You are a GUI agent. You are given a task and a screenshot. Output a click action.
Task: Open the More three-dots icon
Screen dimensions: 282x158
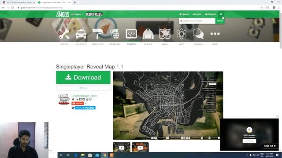point(215,34)
